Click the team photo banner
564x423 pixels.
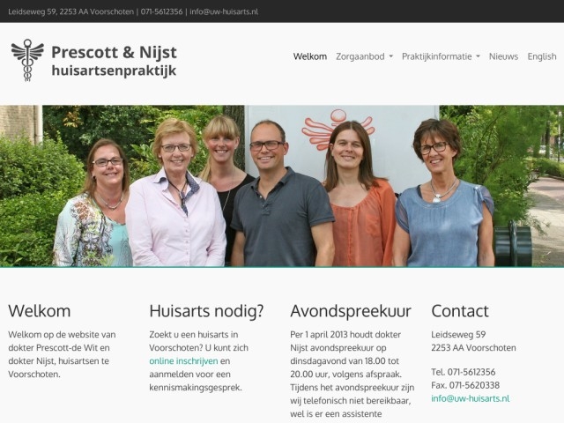pyautogui.click(x=282, y=186)
